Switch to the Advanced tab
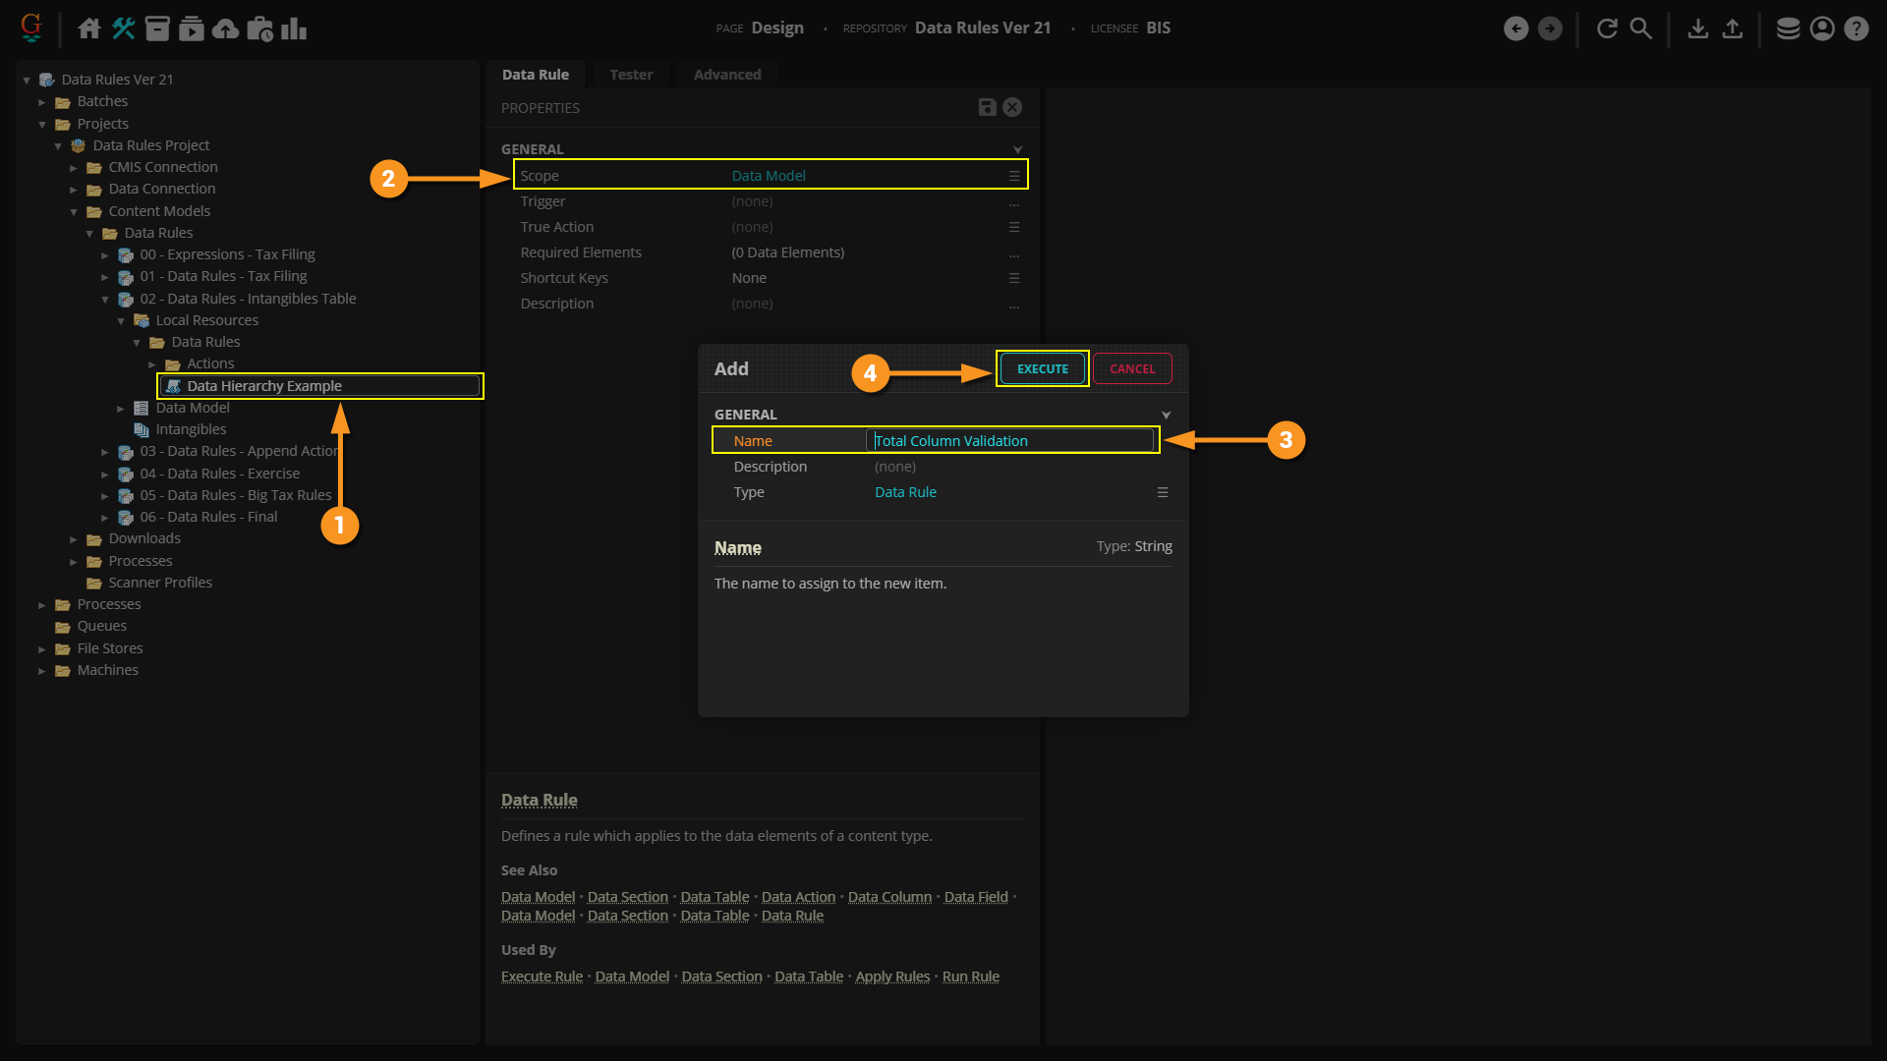This screenshot has width=1887, height=1061. tap(726, 75)
